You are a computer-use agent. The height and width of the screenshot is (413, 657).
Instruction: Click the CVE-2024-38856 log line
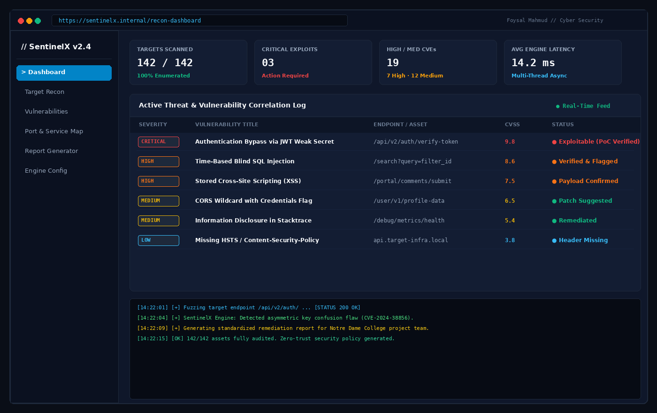click(x=275, y=318)
